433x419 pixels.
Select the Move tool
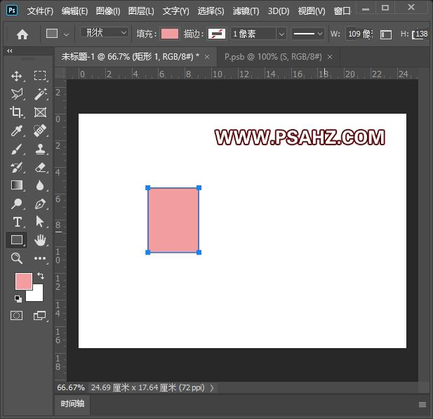(x=17, y=76)
